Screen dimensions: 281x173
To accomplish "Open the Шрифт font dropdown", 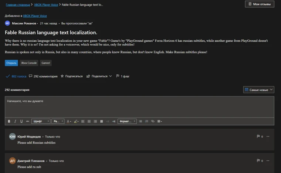I will (41, 121).
